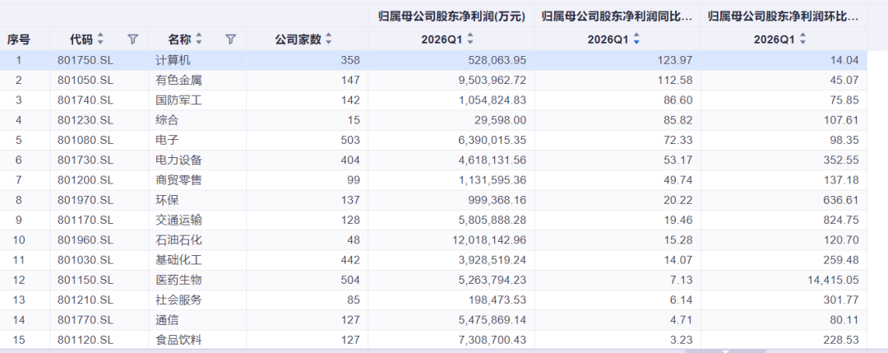Image resolution: width=888 pixels, height=353 pixels.
Task: Click the 公司家数 column header
Action: 298,39
